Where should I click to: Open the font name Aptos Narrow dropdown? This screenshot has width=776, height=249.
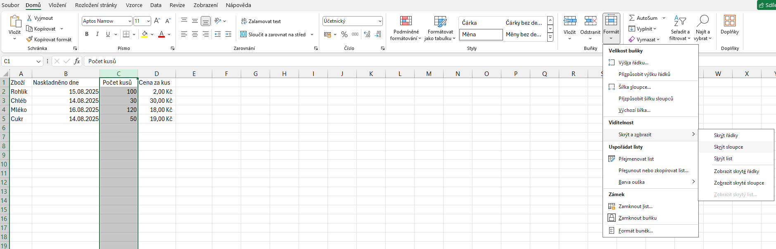pyautogui.click(x=130, y=21)
